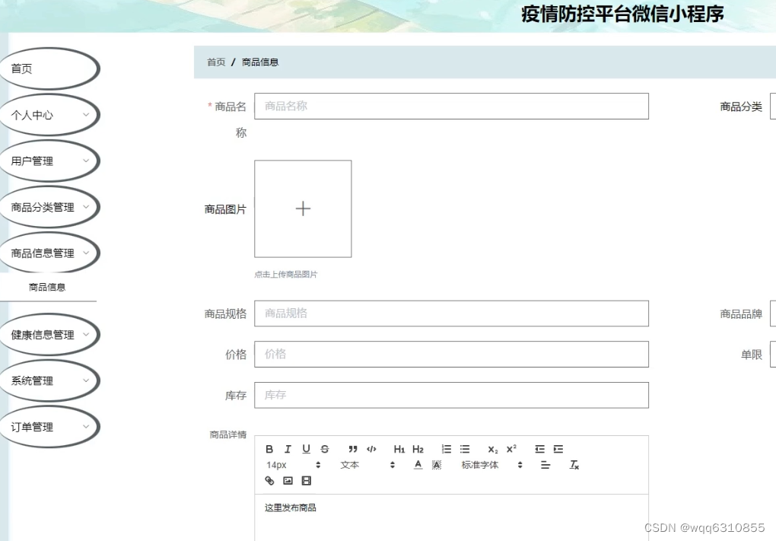Open the 文本 header style dropdown

click(x=367, y=465)
